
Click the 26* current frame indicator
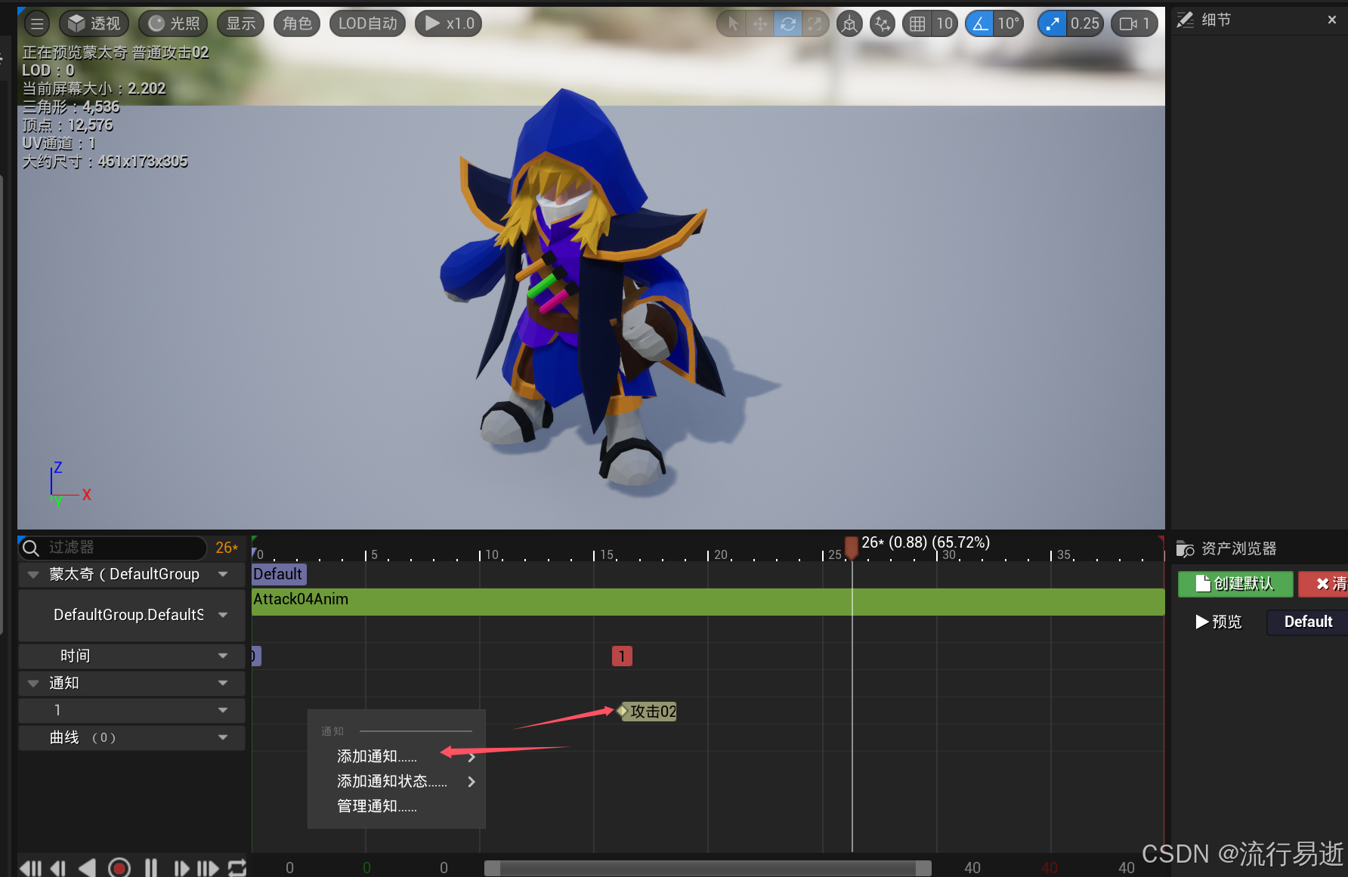pos(227,548)
